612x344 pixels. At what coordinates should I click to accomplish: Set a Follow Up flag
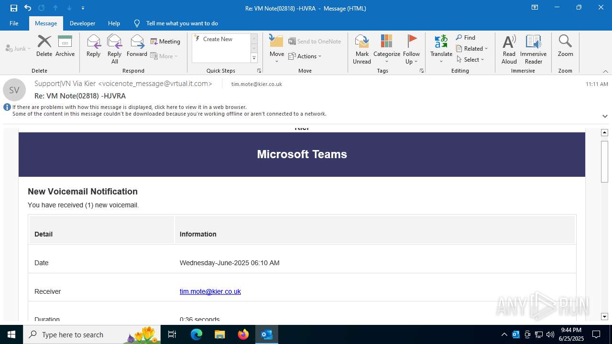pyautogui.click(x=411, y=49)
